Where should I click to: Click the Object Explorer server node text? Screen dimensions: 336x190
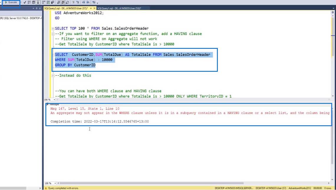point(21,18)
